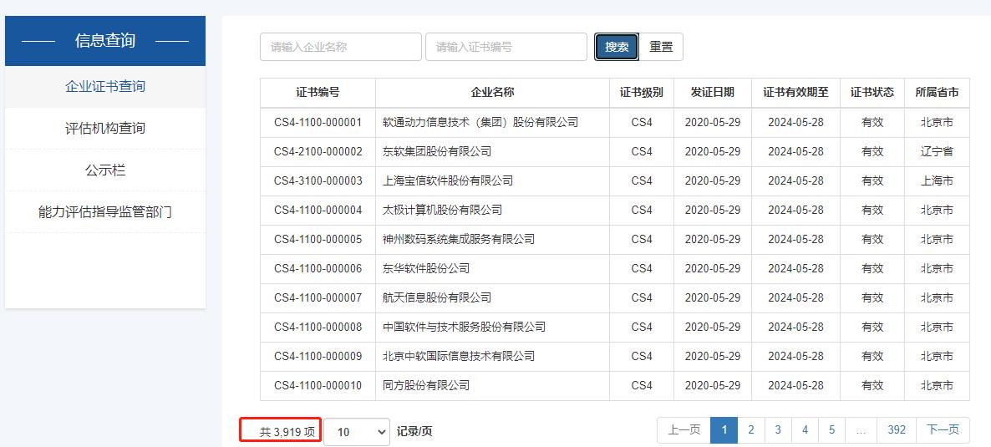
Task: Select certificate number CS4-1100-000001
Action: 318,122
